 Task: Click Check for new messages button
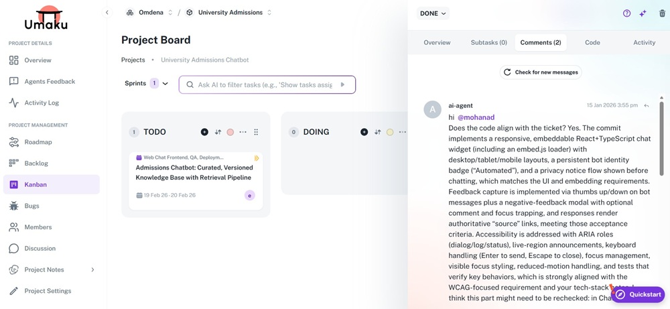point(540,72)
